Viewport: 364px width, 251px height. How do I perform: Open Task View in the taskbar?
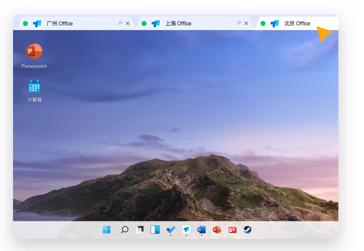140,230
